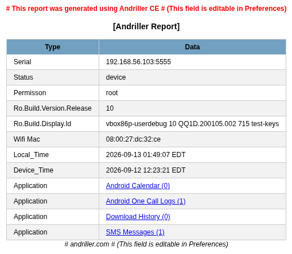Open the Download History (0) link
This screenshot has height=254, width=292.
138,217
